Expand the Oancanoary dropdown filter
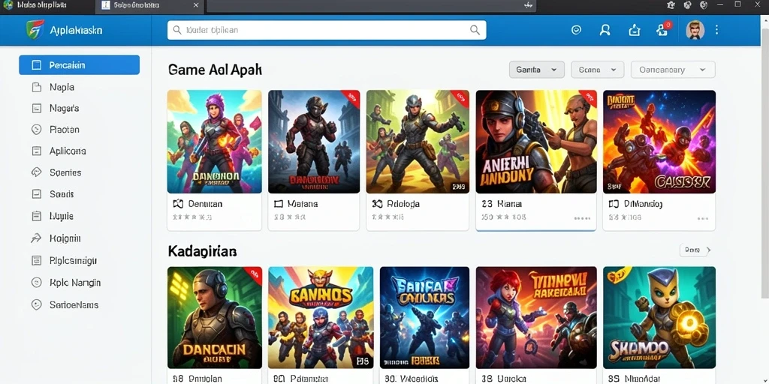 (x=673, y=70)
